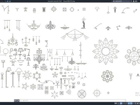Select the large twelve-petal flower ceiling lamp
Viewport: 140px width, 105px height.
point(106,51)
